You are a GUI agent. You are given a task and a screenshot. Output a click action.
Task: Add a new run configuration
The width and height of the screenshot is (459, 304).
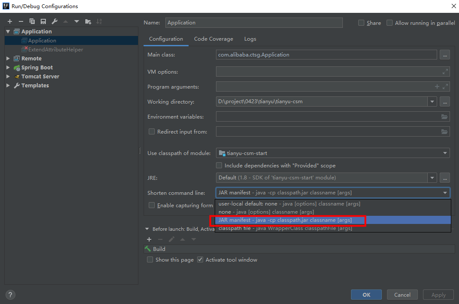pyautogui.click(x=9, y=21)
